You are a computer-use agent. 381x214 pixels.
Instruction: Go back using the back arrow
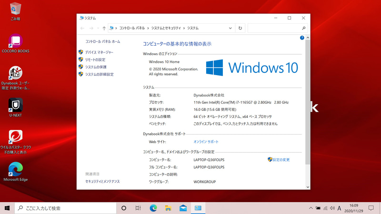point(82,29)
